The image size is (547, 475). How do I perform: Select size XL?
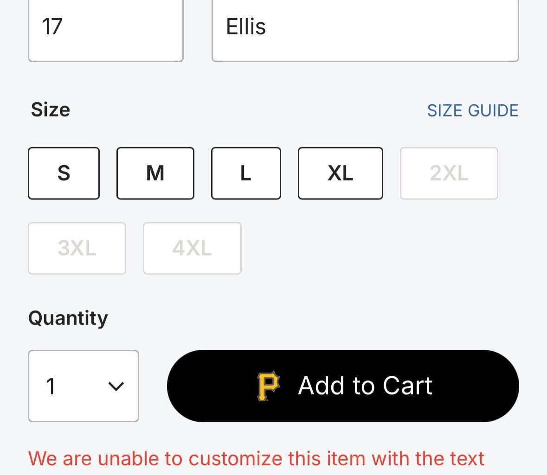pos(340,173)
